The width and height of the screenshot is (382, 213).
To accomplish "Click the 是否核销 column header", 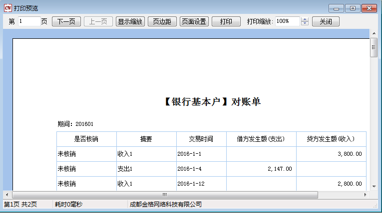I will coord(86,139).
